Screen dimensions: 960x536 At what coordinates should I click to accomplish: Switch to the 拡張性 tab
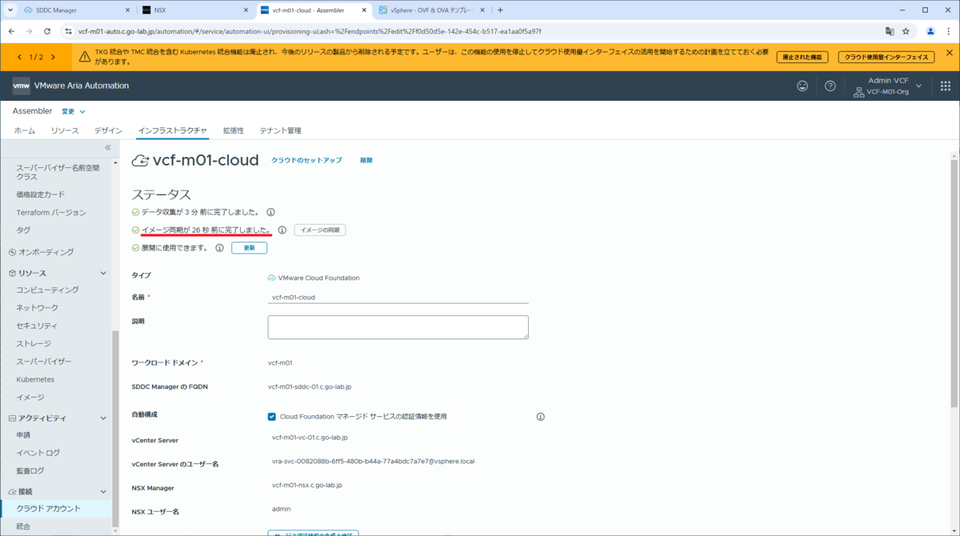click(234, 130)
